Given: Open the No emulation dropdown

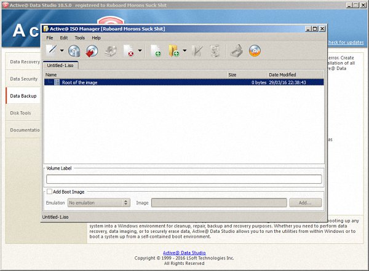Looking at the screenshot, I should 99,203.
